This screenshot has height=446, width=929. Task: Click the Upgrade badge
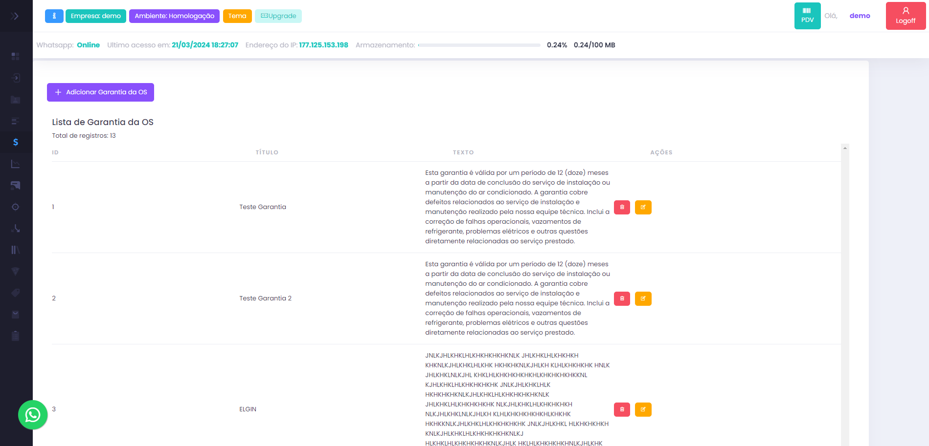point(278,16)
